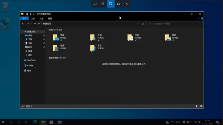This screenshot has width=223, height=125.
Task: Open Microsoft Edge from the taskbar
Action: click(35, 122)
